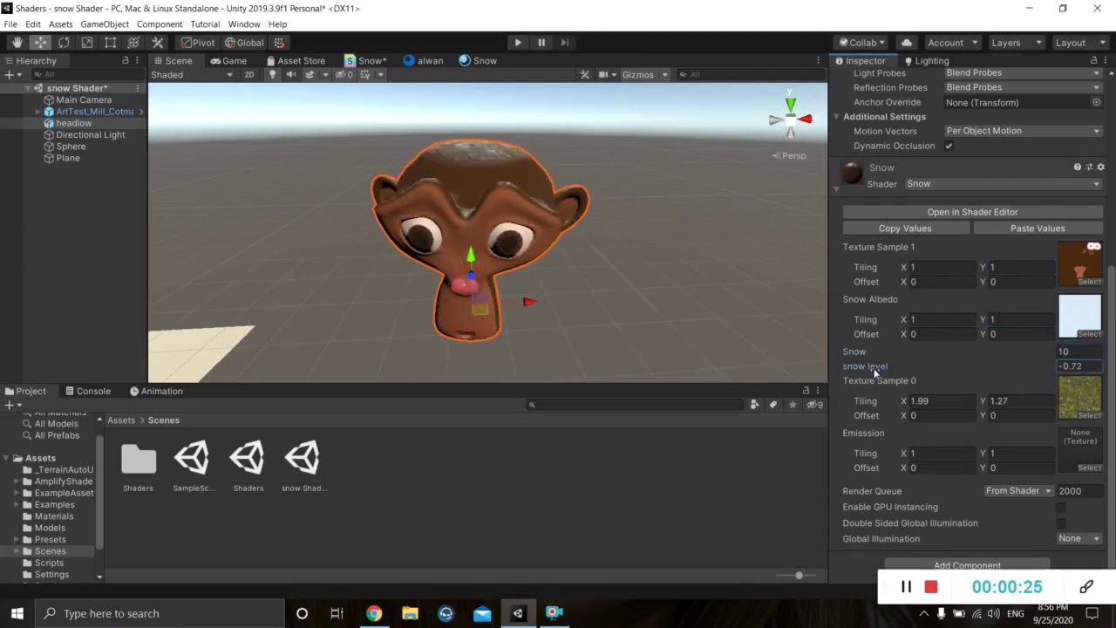
Task: Open Chrome from the taskbar
Action: click(x=373, y=613)
